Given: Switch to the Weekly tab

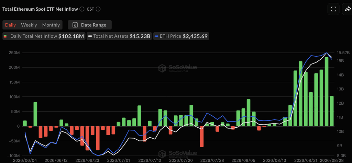Looking at the screenshot, I should [x=29, y=25].
